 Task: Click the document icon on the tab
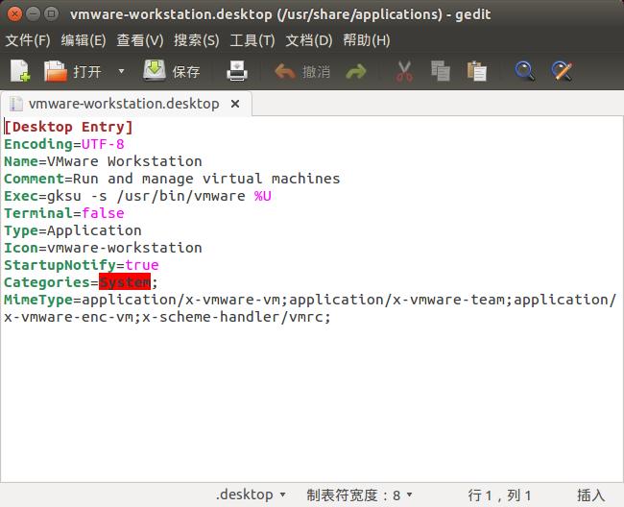pyautogui.click(x=16, y=104)
